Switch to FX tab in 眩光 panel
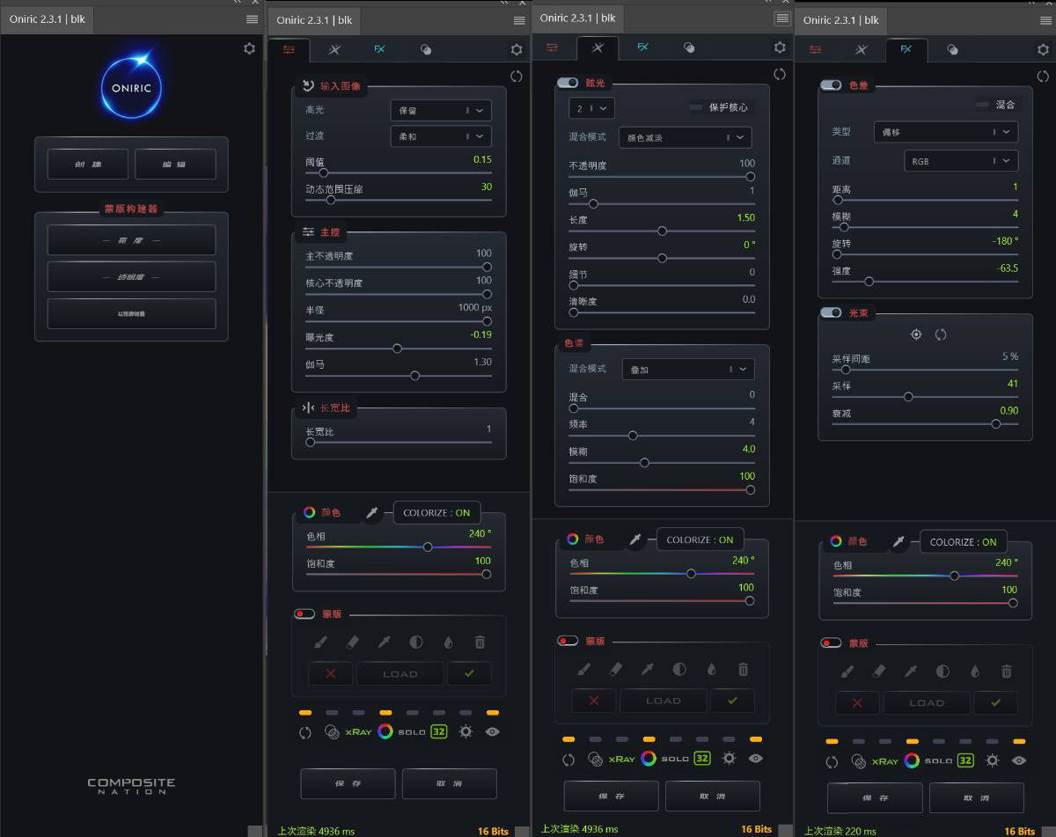 [642, 48]
